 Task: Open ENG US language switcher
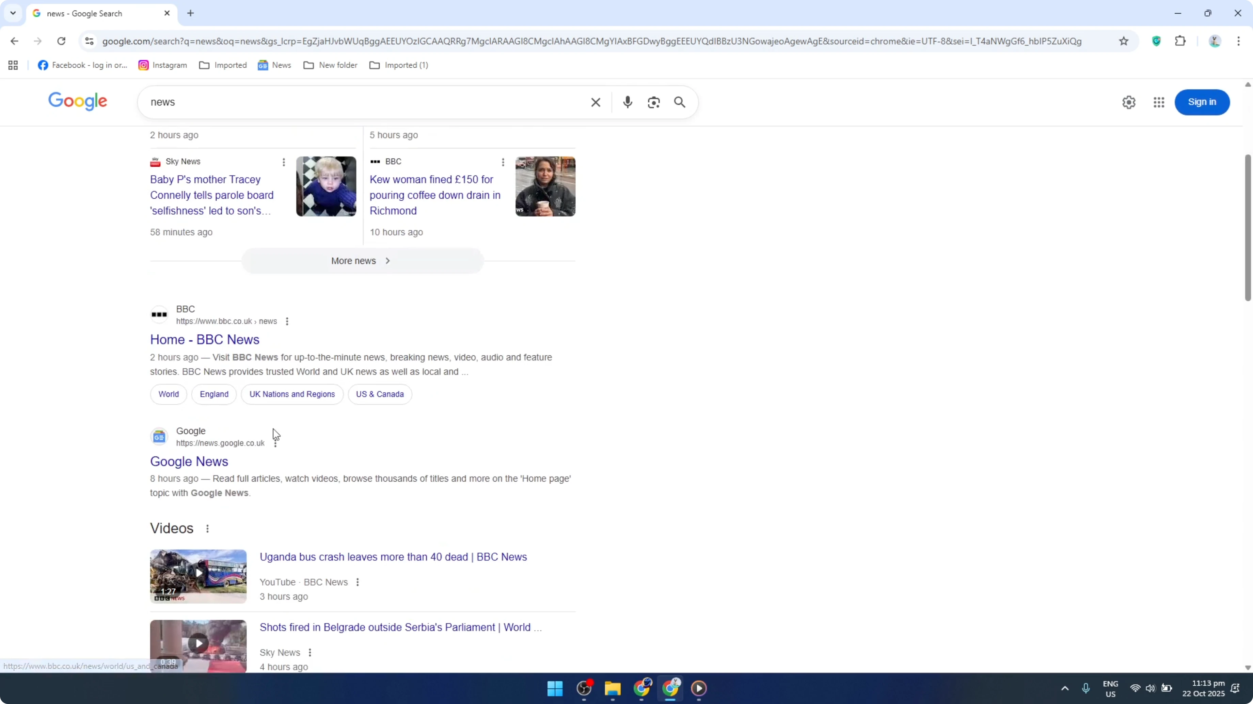(x=1110, y=688)
